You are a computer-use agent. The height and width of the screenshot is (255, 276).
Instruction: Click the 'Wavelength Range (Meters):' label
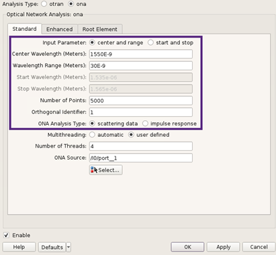[50, 66]
